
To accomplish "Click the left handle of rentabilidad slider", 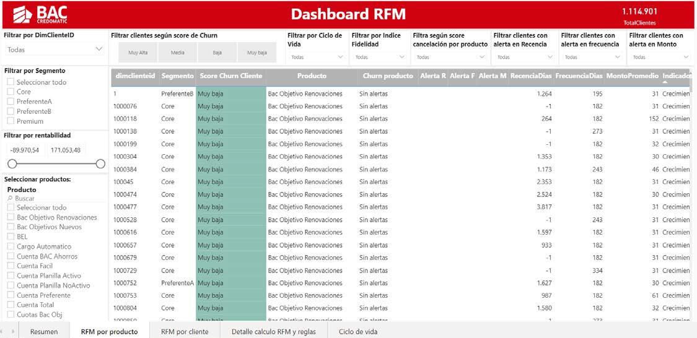I will tap(12, 164).
